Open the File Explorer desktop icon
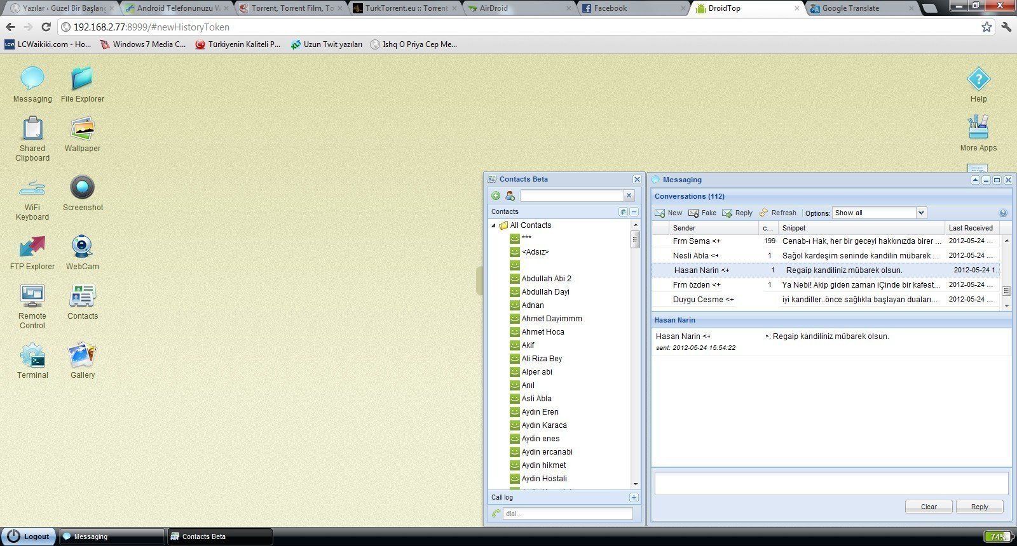This screenshot has width=1017, height=546. [x=82, y=79]
